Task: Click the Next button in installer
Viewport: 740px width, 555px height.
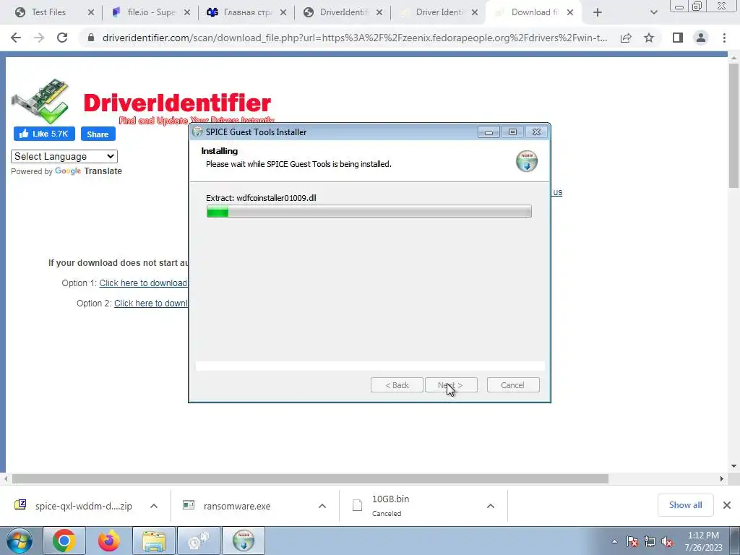Action: coord(451,385)
